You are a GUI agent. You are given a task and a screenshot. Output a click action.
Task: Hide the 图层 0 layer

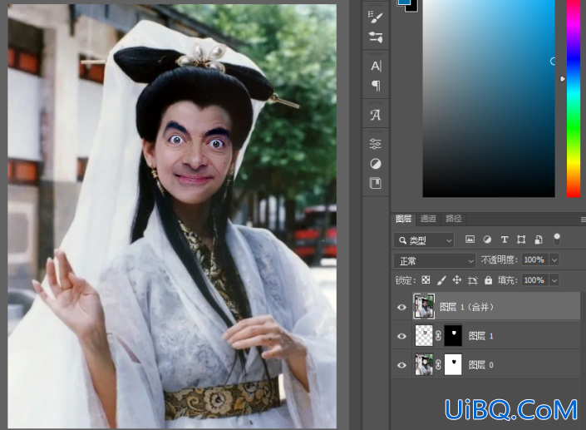coord(401,364)
